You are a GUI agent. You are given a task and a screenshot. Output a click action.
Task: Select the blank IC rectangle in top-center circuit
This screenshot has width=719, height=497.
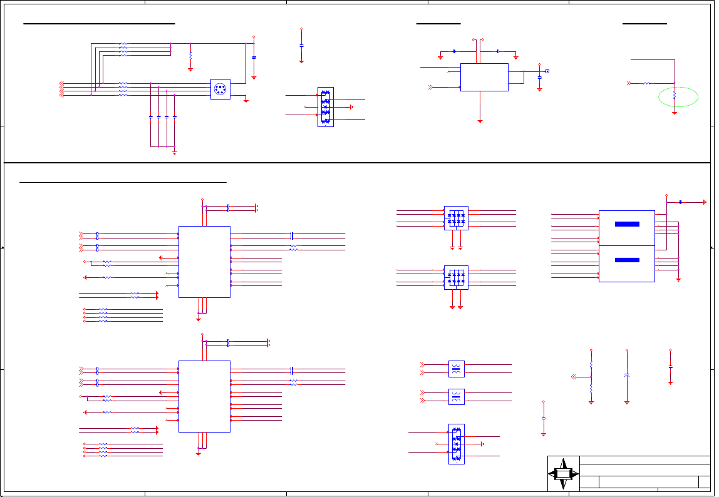pos(484,78)
